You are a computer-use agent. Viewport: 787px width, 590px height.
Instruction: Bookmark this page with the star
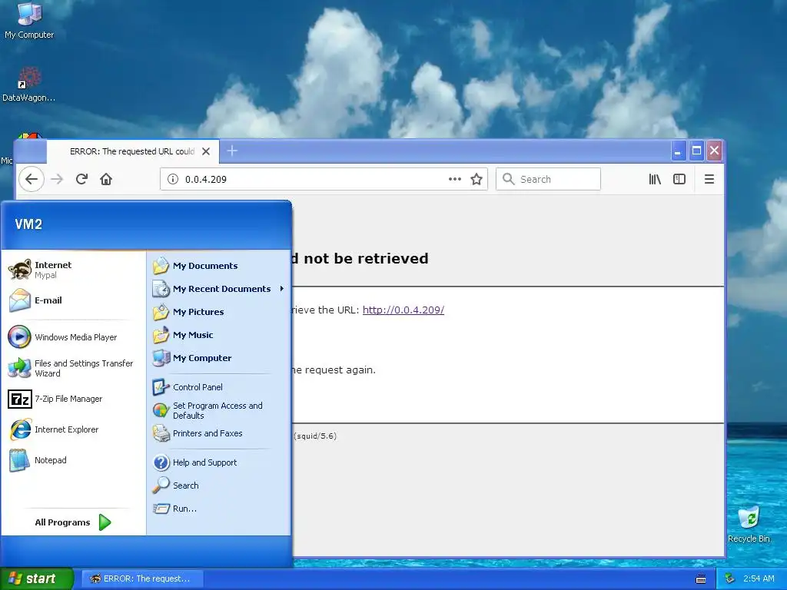(x=477, y=179)
